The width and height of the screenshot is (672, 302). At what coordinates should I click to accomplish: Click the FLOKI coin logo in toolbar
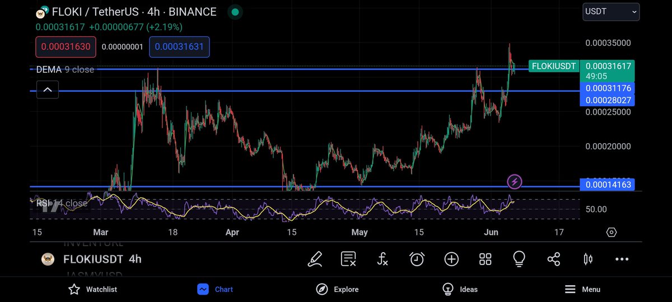coord(48,259)
